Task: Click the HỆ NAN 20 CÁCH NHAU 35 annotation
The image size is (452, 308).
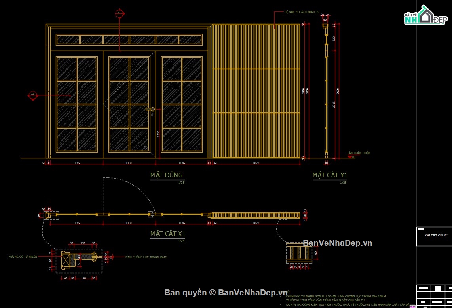Action: click(x=302, y=12)
